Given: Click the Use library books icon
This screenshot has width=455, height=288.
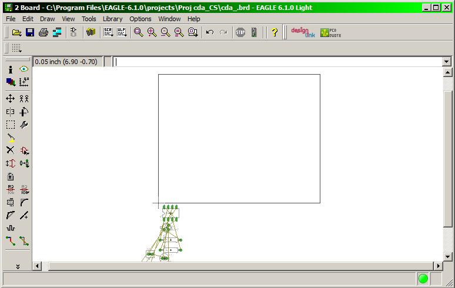Looking at the screenshot, I should pyautogui.click(x=91, y=32).
